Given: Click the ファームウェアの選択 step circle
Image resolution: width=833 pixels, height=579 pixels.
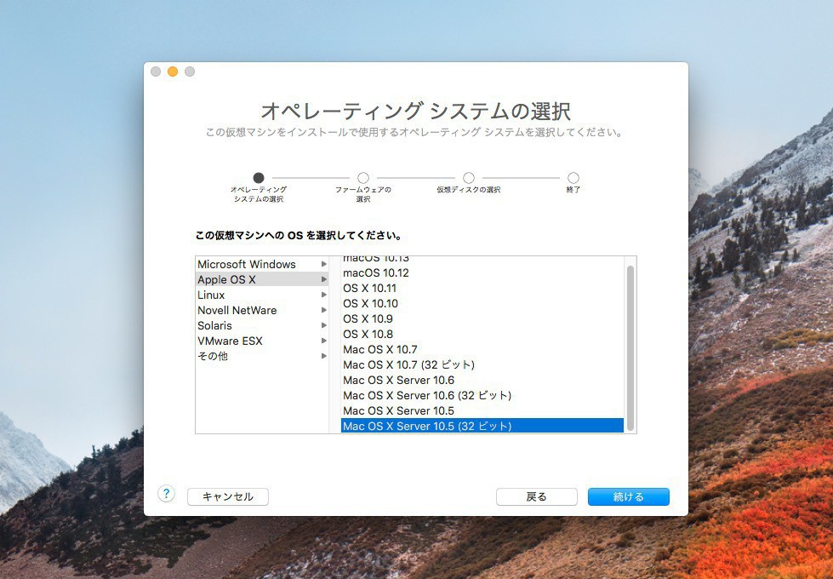Looking at the screenshot, I should 363,178.
